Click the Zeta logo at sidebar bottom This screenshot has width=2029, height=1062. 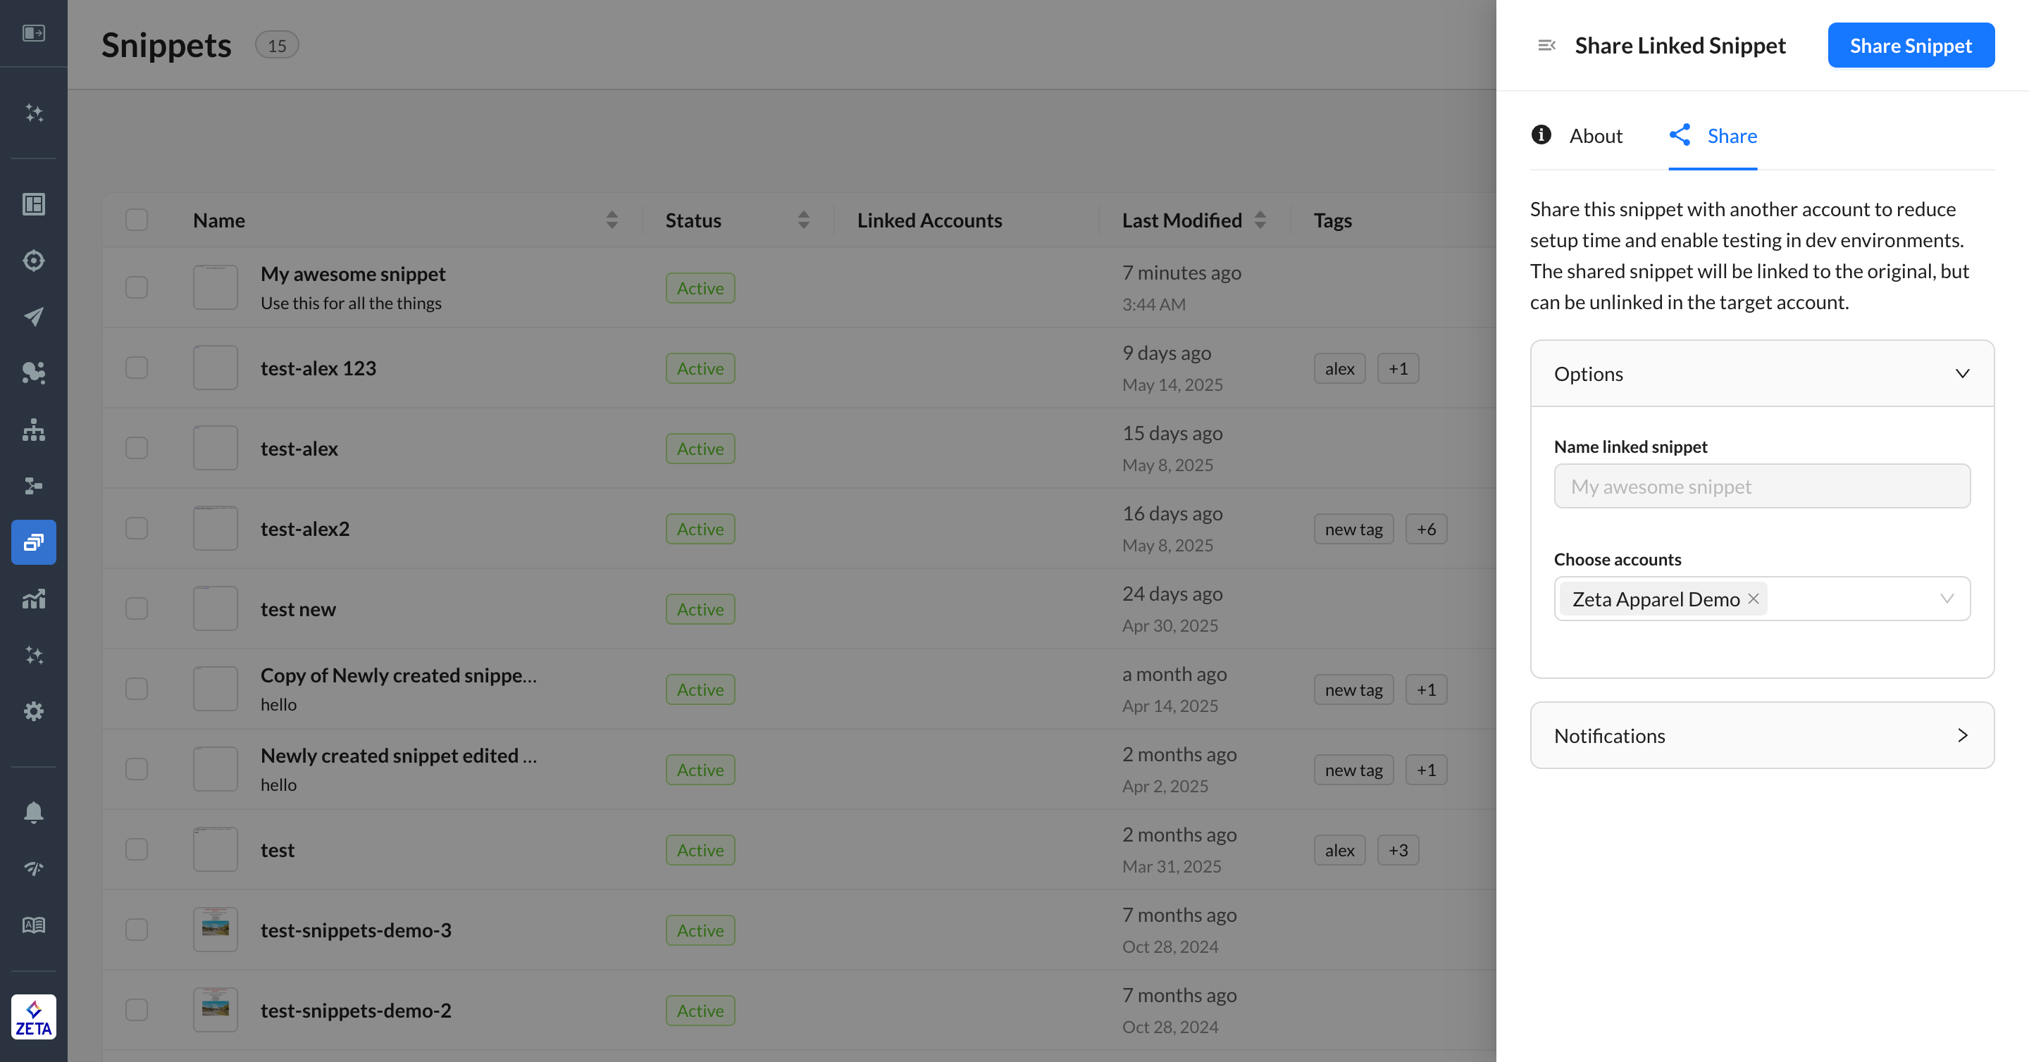[33, 1016]
